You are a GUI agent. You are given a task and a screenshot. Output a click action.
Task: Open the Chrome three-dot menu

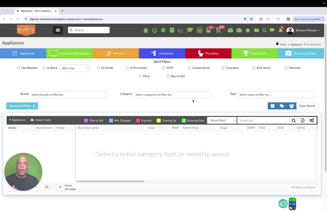point(323,19)
